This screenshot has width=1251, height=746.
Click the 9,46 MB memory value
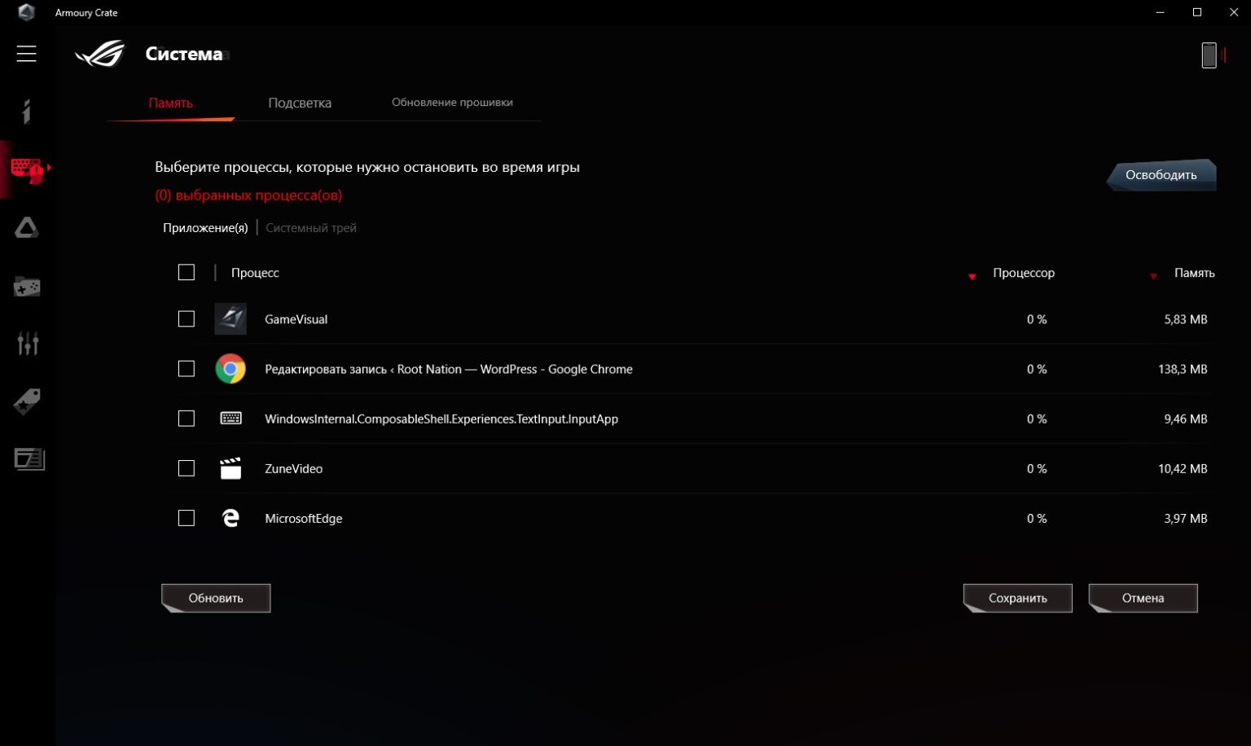click(x=1186, y=419)
